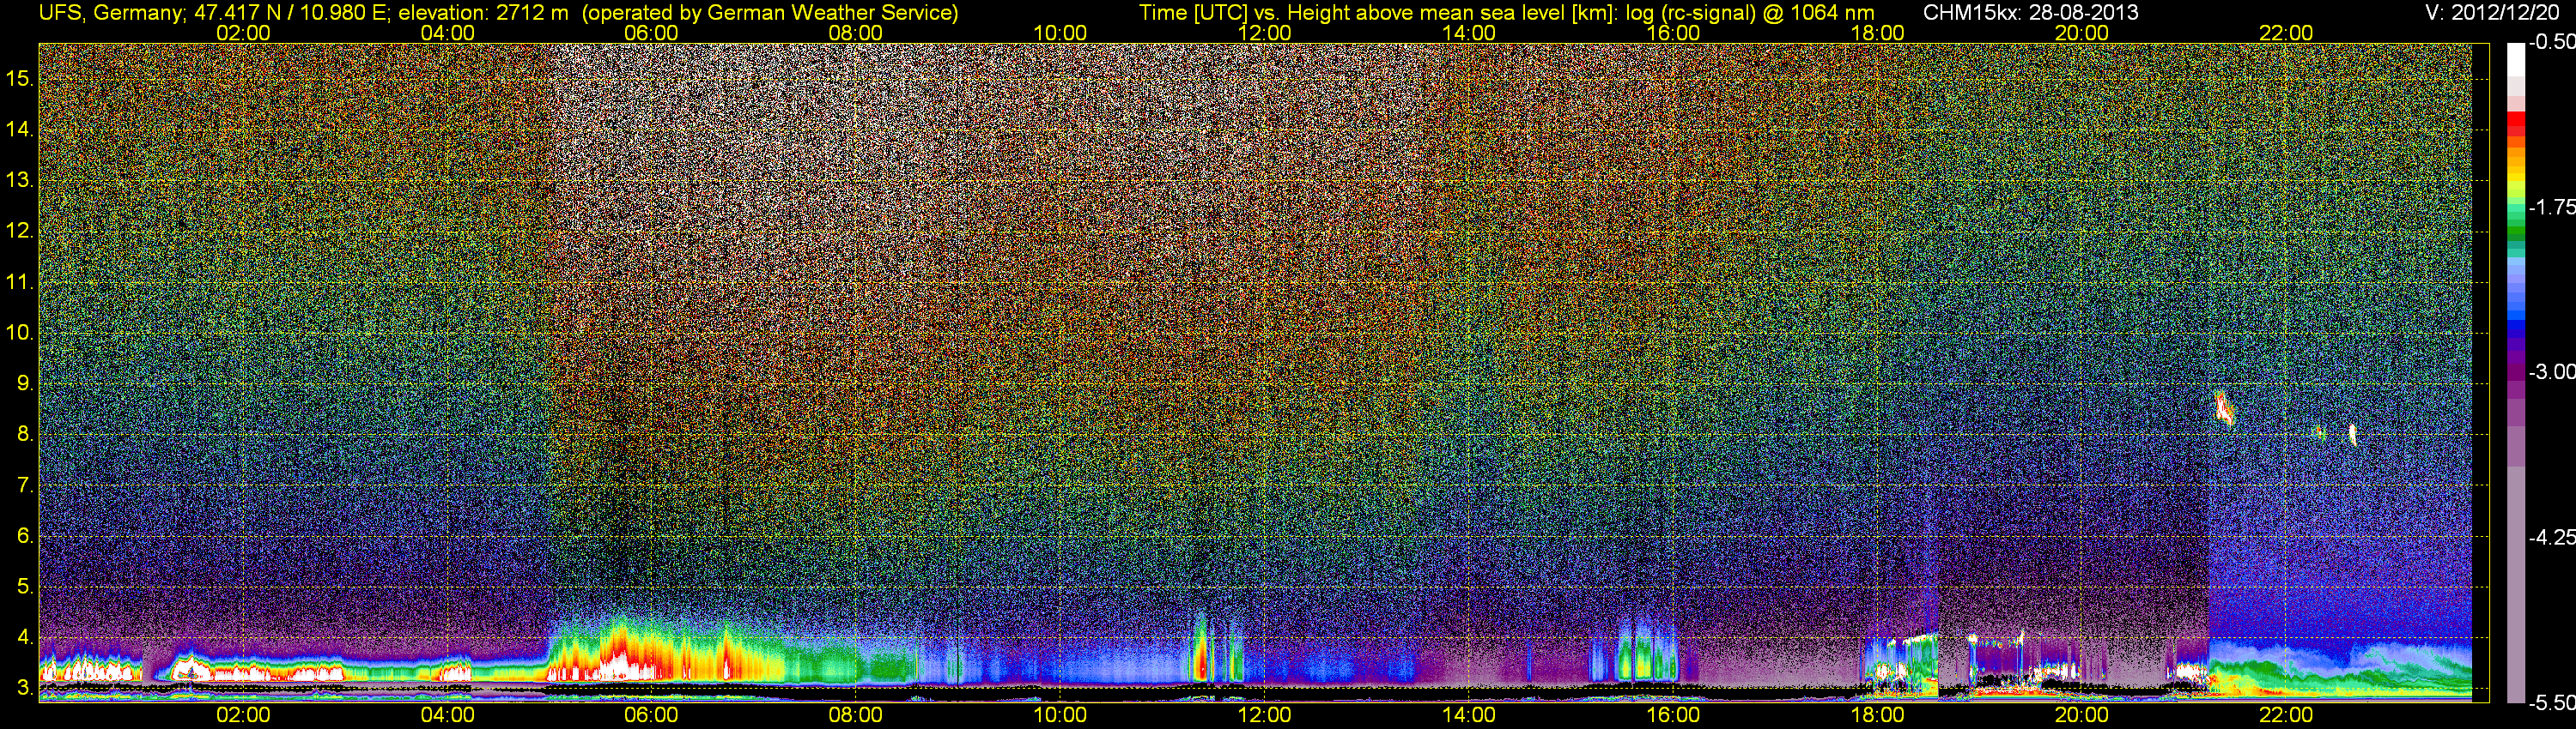The height and width of the screenshot is (729, 2576).
Task: Click the 14:00 top time axis label
Action: (x=1469, y=33)
